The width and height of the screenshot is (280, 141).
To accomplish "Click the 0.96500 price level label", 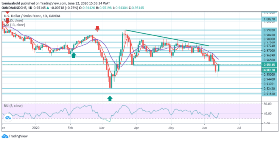I will 270,60.
